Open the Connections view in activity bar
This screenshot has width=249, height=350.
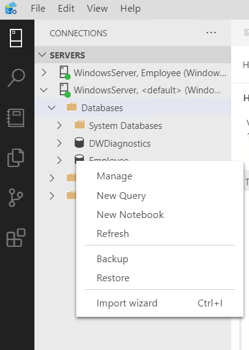tap(15, 38)
